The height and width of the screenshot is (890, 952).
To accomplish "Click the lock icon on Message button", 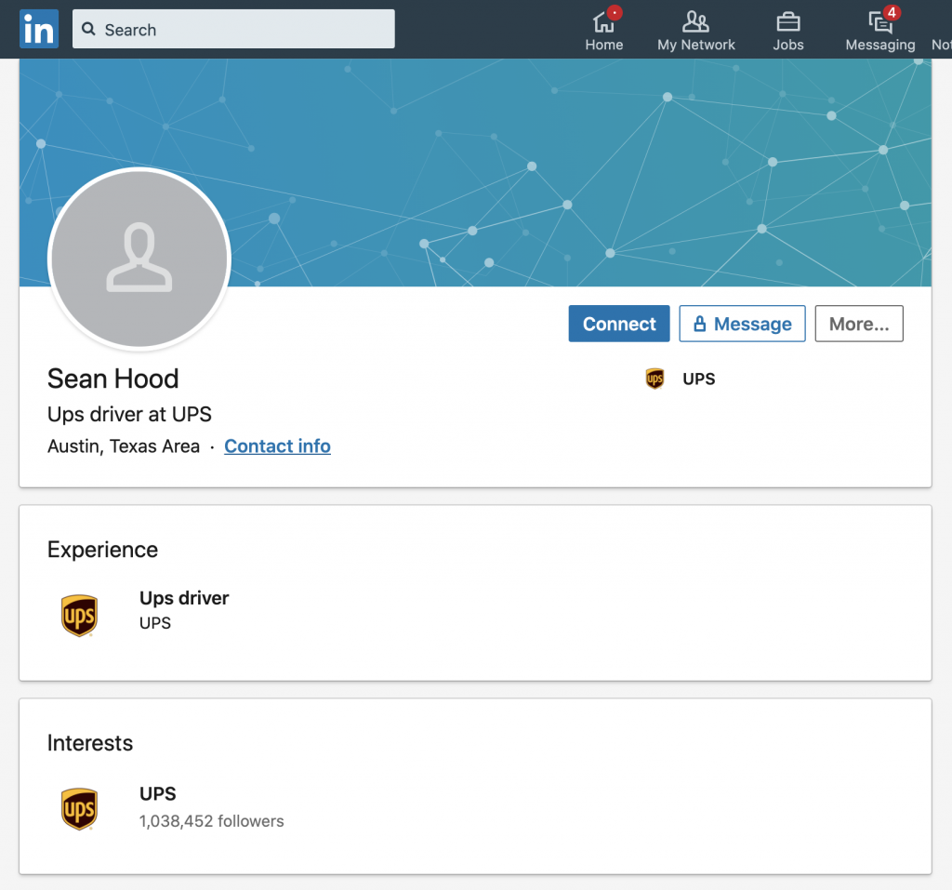I will [x=699, y=324].
